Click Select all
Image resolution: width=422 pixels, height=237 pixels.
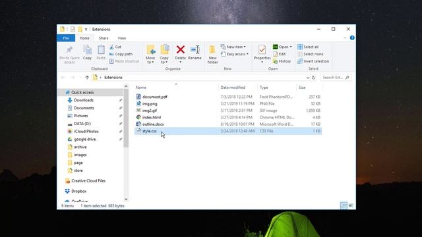[x=308, y=47]
